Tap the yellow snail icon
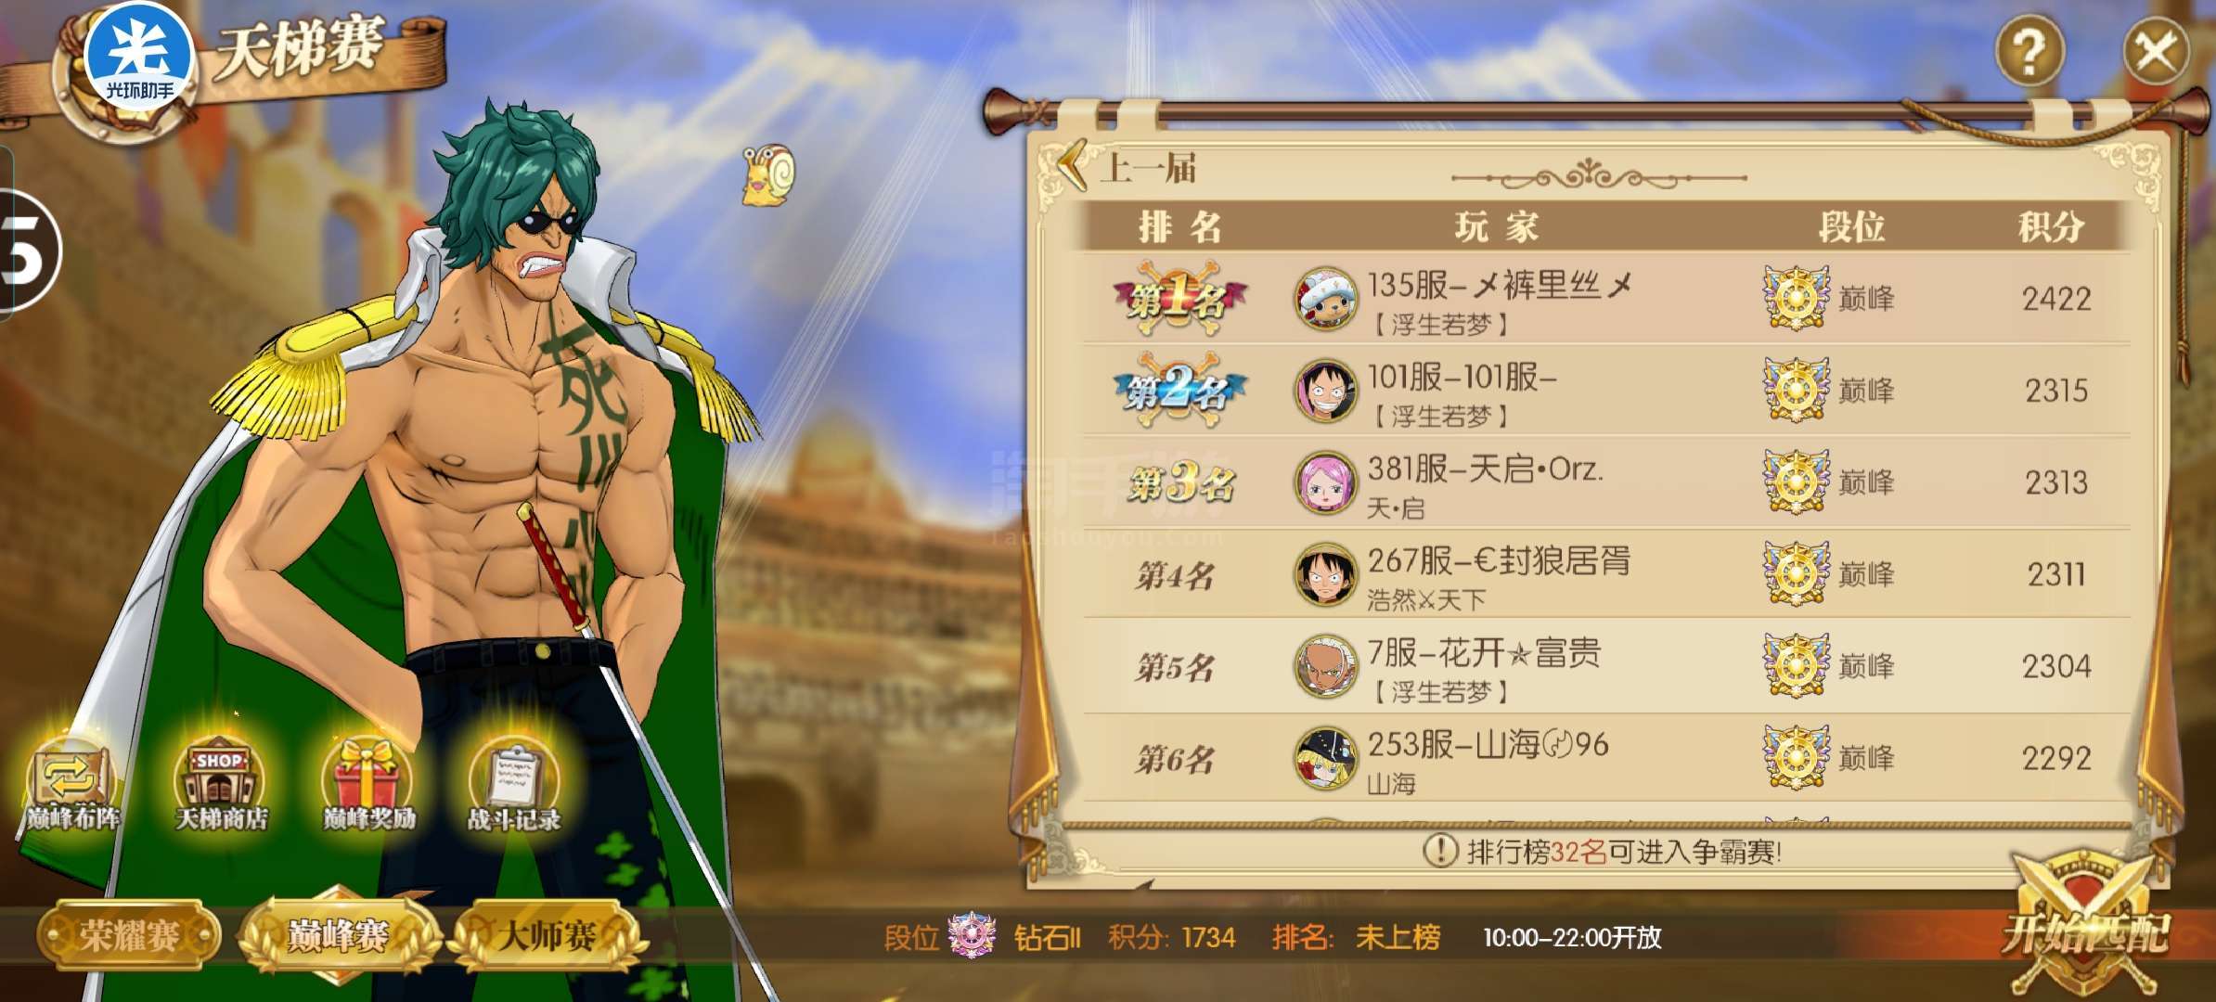 pyautogui.click(x=769, y=174)
